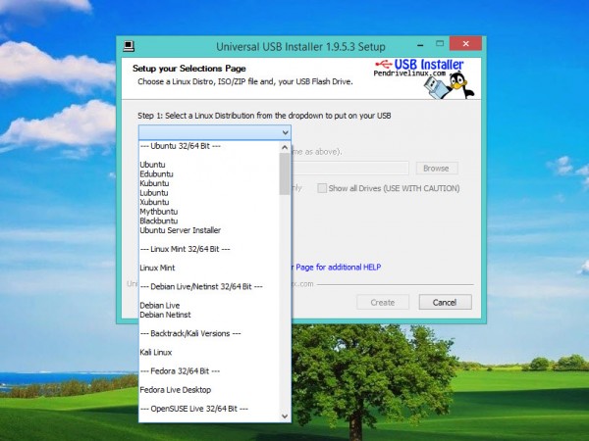Click the dropdown list scroll up arrow

285,147
